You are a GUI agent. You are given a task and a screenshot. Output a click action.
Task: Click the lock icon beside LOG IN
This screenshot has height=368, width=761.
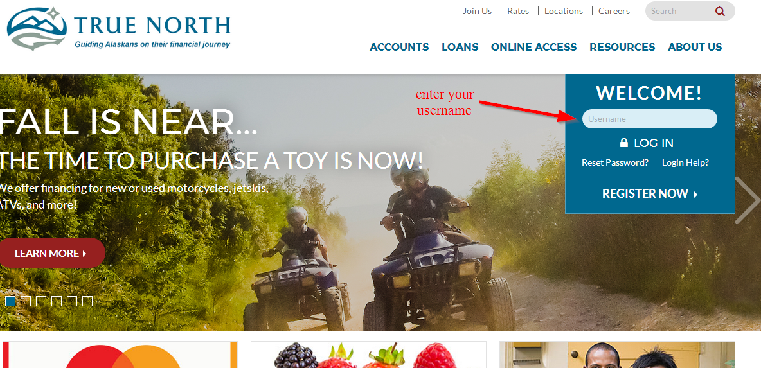coord(624,143)
